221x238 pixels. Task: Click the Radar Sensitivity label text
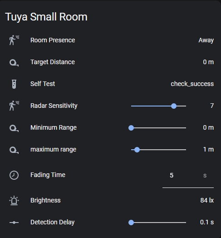[54, 106]
